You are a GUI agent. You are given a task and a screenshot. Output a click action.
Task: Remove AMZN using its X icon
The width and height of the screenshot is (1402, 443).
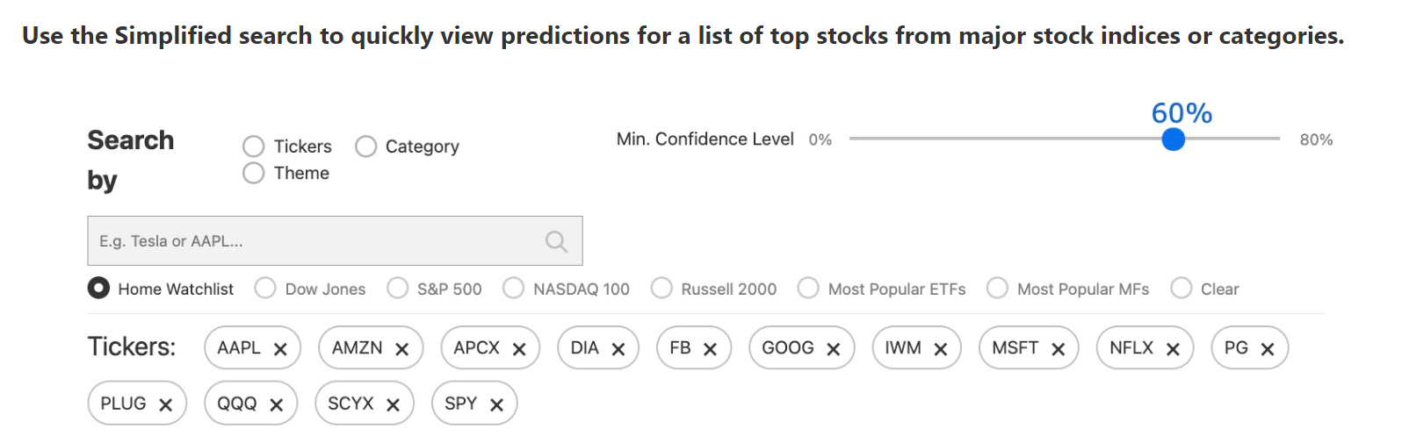coord(402,349)
